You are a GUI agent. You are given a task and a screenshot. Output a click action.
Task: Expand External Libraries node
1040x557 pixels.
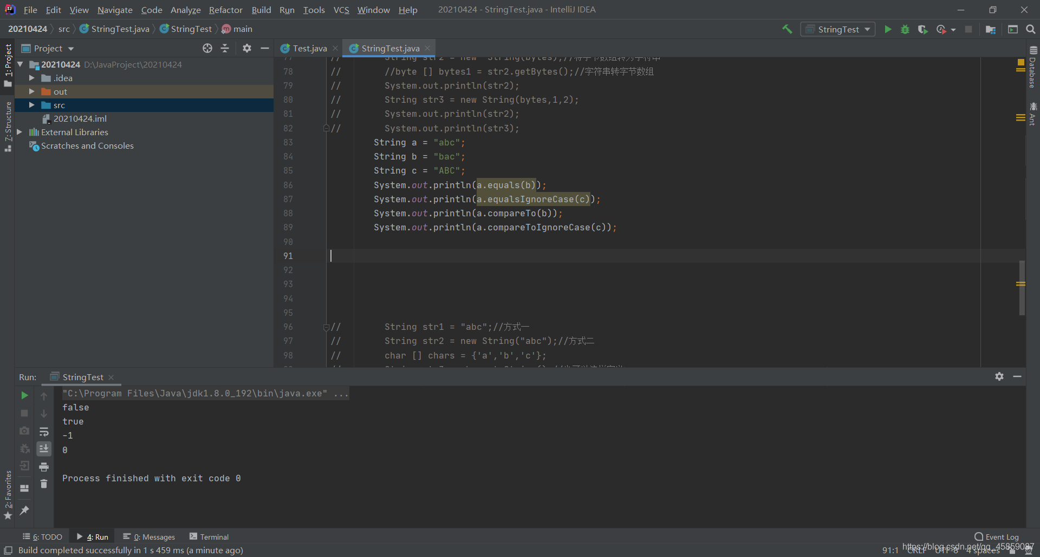pyautogui.click(x=19, y=132)
